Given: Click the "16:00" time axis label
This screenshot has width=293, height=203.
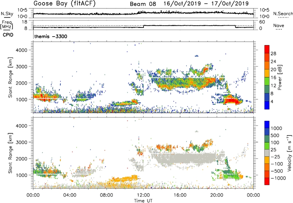Looking at the screenshot, I should (x=180, y=195).
